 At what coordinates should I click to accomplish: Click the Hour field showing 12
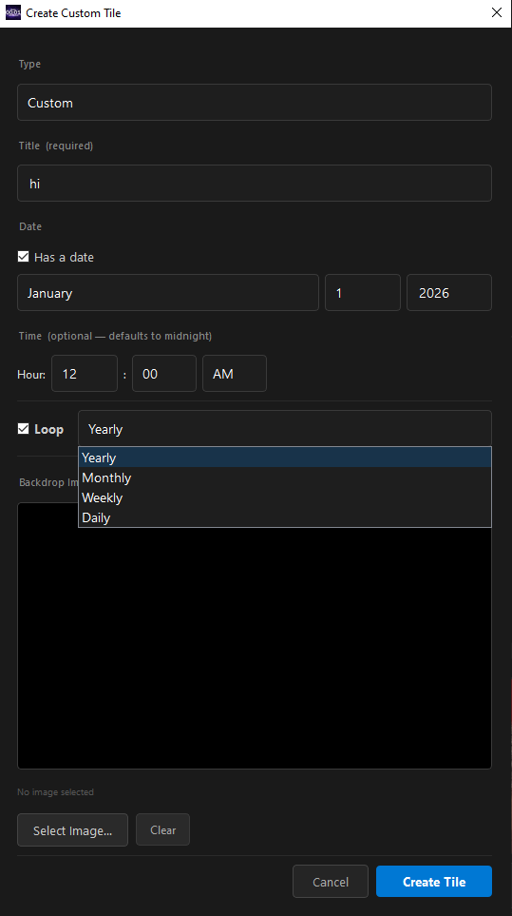(x=85, y=373)
